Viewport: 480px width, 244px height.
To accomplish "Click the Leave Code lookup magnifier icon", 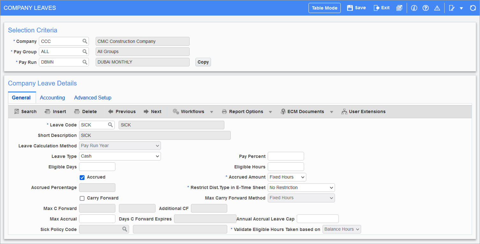I will [x=110, y=125].
